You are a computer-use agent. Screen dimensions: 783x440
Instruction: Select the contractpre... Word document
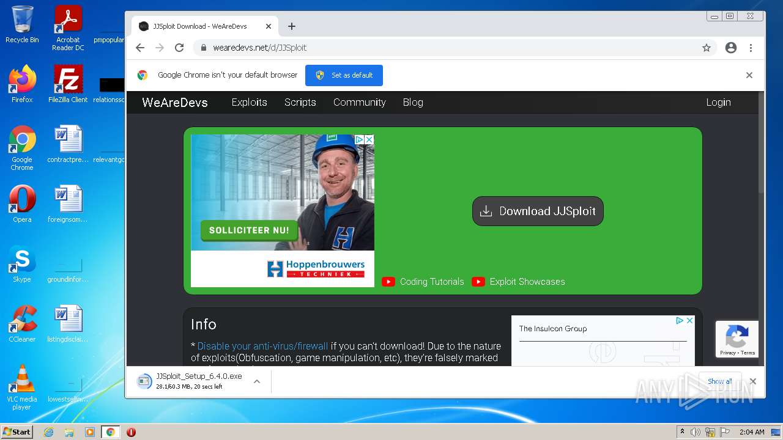coord(68,144)
